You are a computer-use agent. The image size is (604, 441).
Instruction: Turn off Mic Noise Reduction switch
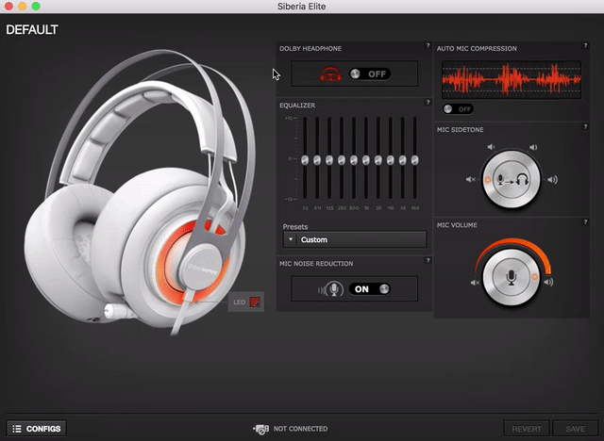point(370,289)
